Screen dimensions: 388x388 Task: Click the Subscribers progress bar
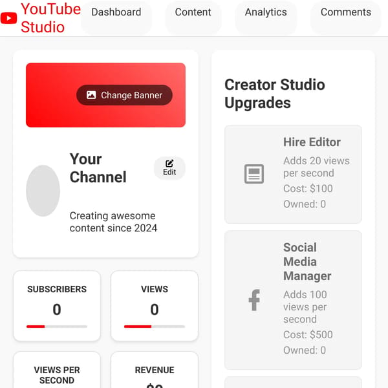point(57,327)
